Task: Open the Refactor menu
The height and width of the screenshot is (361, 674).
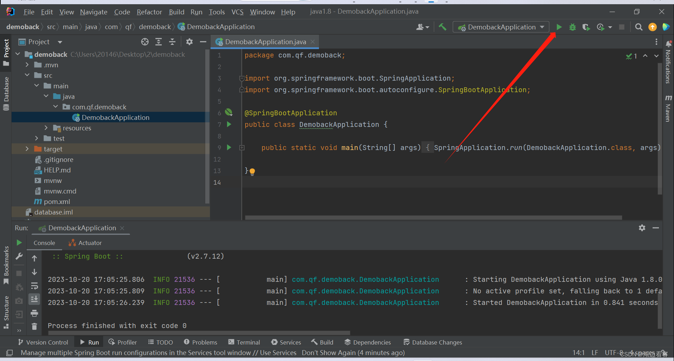Action: [x=149, y=12]
